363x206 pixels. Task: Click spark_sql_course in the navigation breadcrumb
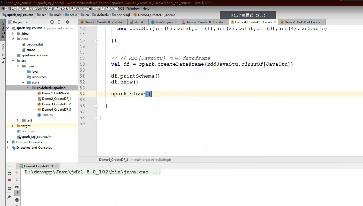pyautogui.click(x=20, y=15)
